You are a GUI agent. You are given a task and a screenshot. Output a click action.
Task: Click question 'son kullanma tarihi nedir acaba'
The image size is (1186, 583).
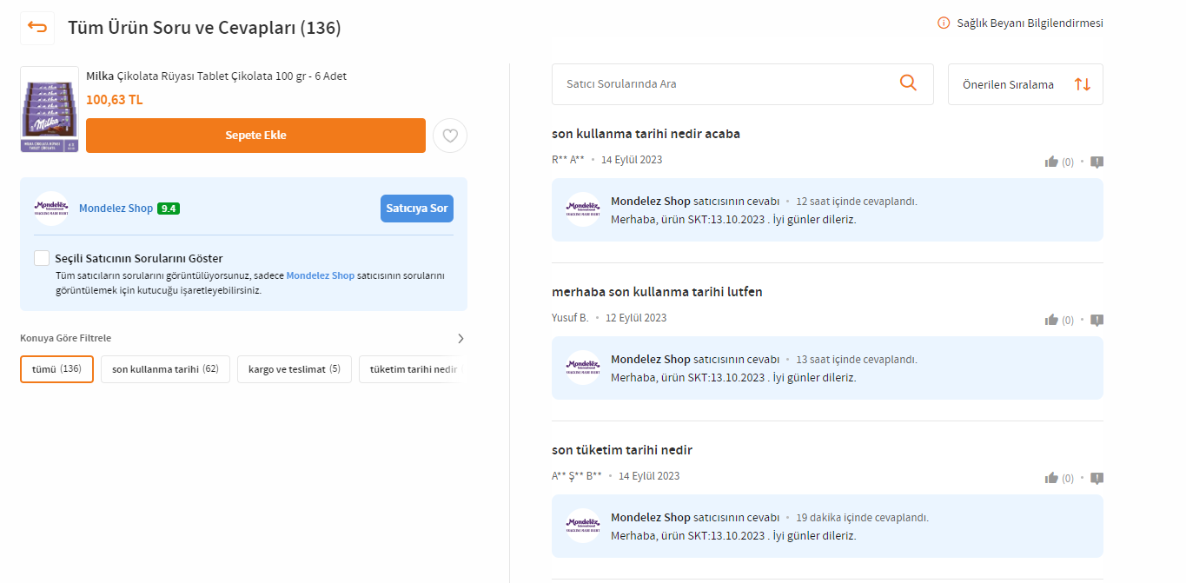coord(646,134)
